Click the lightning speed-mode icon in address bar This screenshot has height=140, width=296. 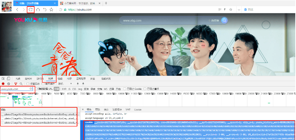pyautogui.click(x=225, y=10)
